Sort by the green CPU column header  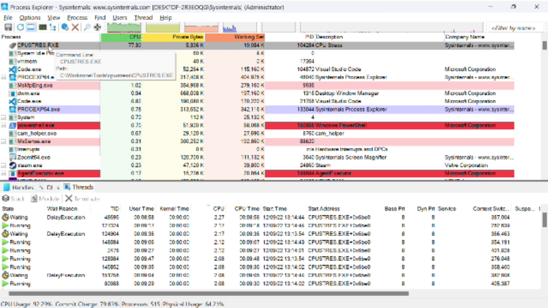pos(121,37)
